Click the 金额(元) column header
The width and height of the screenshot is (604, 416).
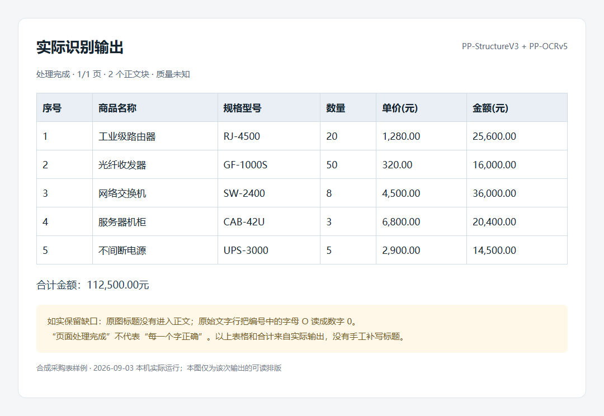pyautogui.click(x=517, y=107)
